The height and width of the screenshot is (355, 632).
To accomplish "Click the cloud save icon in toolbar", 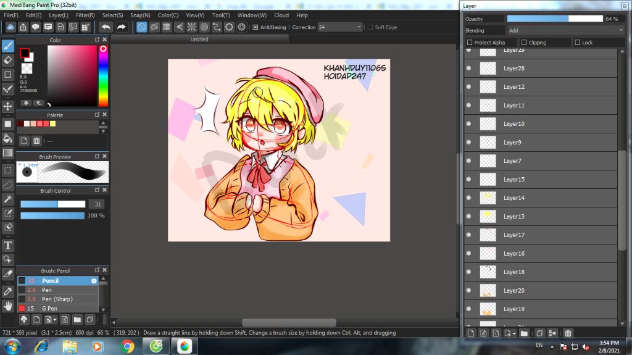I will (x=10, y=27).
